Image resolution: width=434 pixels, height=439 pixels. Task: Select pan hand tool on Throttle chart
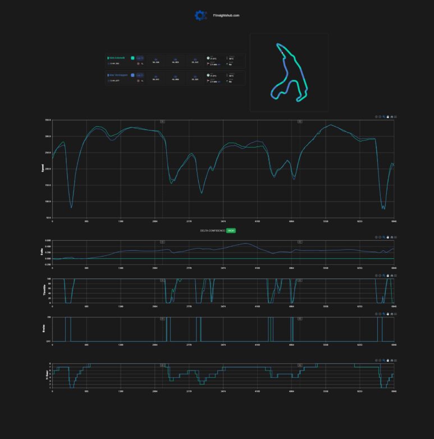click(x=388, y=276)
